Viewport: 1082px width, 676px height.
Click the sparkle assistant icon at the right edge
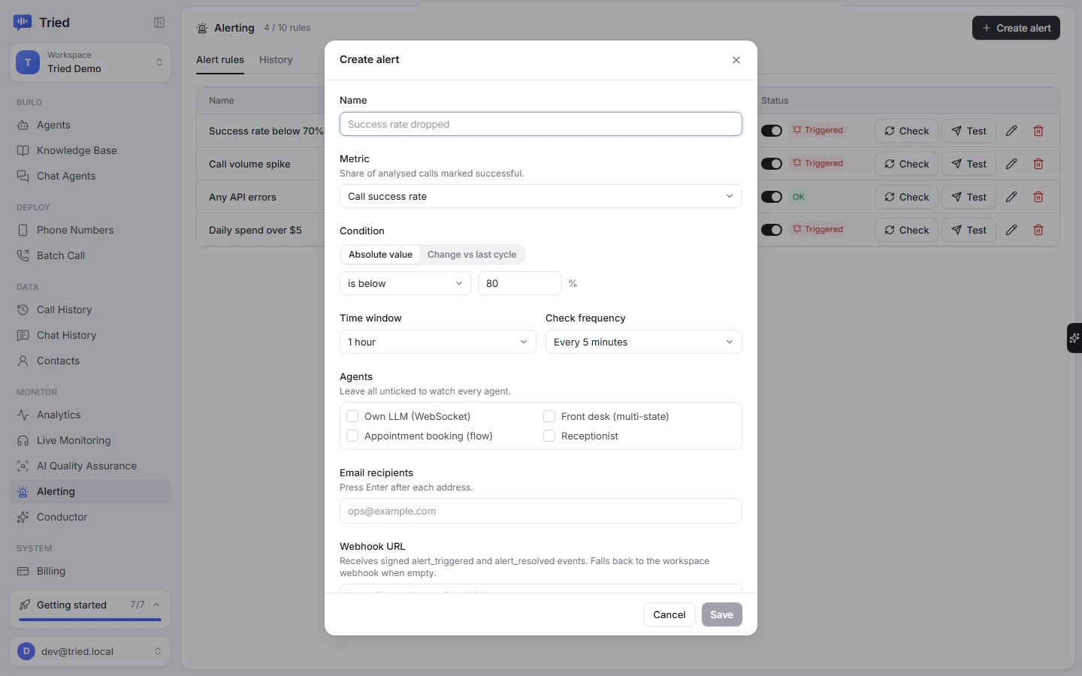click(1074, 338)
